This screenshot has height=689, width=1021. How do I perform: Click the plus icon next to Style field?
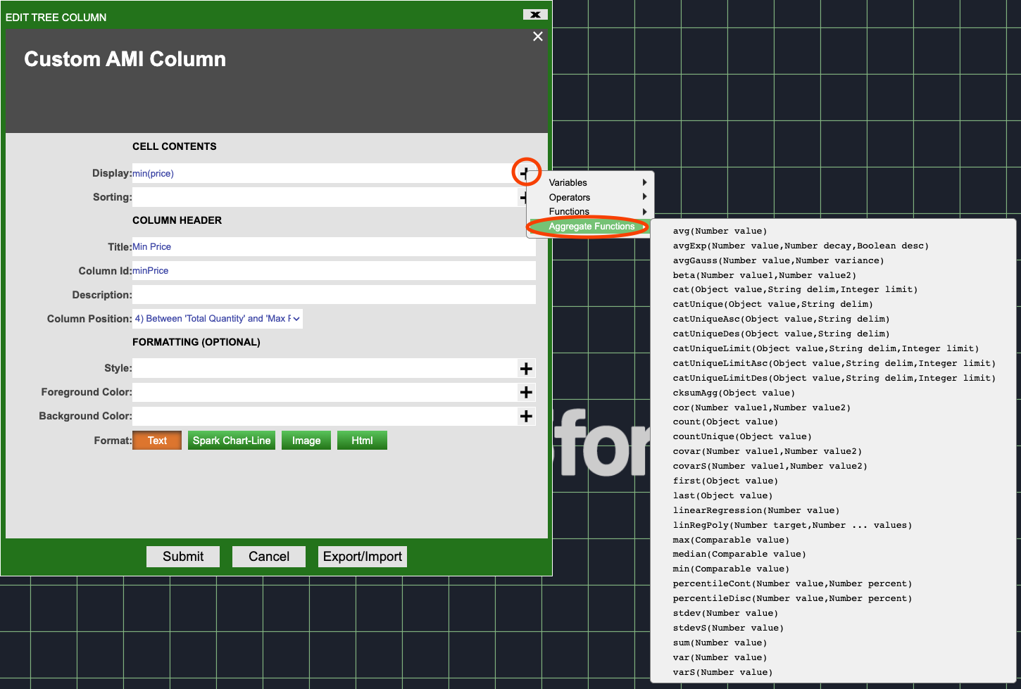point(525,368)
